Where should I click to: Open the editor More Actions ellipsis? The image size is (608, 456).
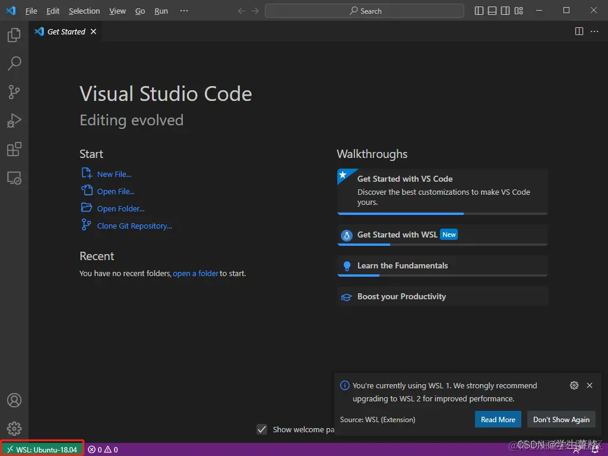(x=594, y=31)
